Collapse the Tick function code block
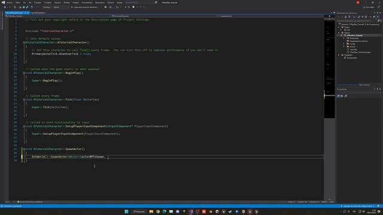Viewport: 383px width, 215px height. [24, 100]
